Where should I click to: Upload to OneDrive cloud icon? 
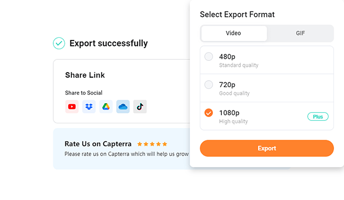pos(123,107)
